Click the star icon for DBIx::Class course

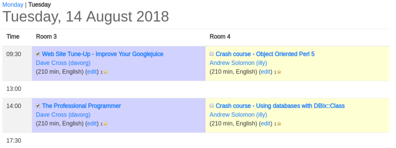(x=279, y=124)
